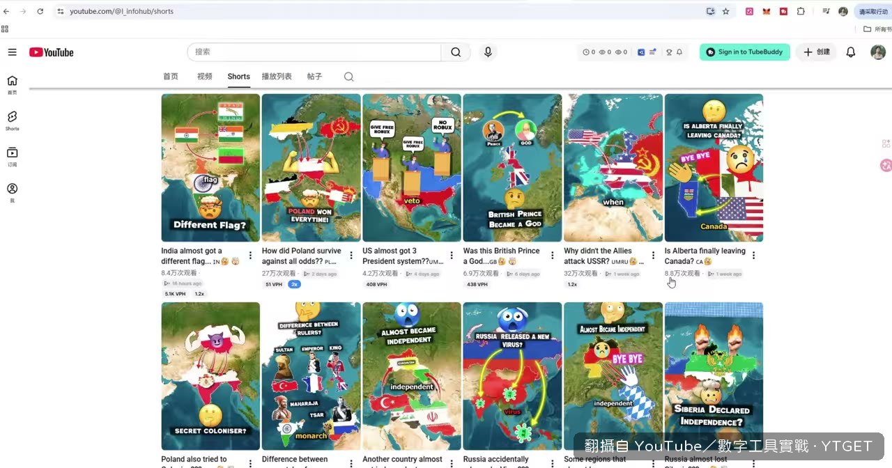Switch to the 播放列表 channel tab
The width and height of the screenshot is (892, 468).
point(277,77)
